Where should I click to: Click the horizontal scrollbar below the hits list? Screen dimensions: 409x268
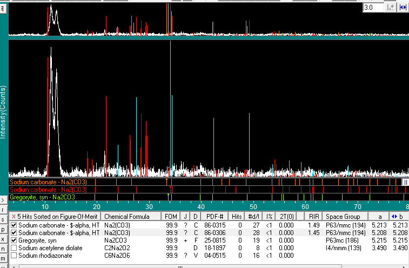click(x=180, y=266)
